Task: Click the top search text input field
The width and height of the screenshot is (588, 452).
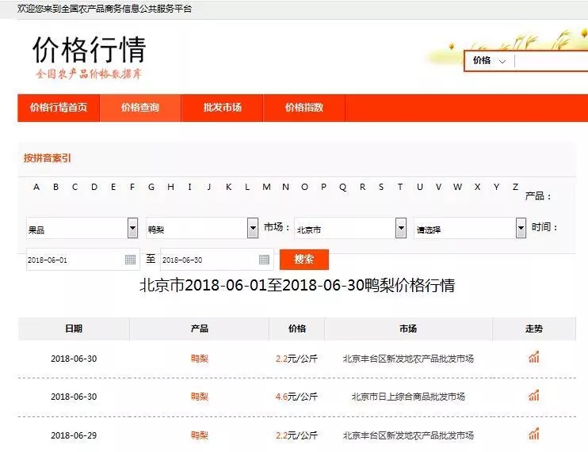Action: 551,61
